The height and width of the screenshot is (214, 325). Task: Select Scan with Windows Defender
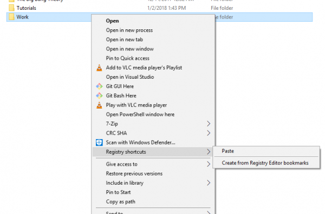[x=153, y=142]
